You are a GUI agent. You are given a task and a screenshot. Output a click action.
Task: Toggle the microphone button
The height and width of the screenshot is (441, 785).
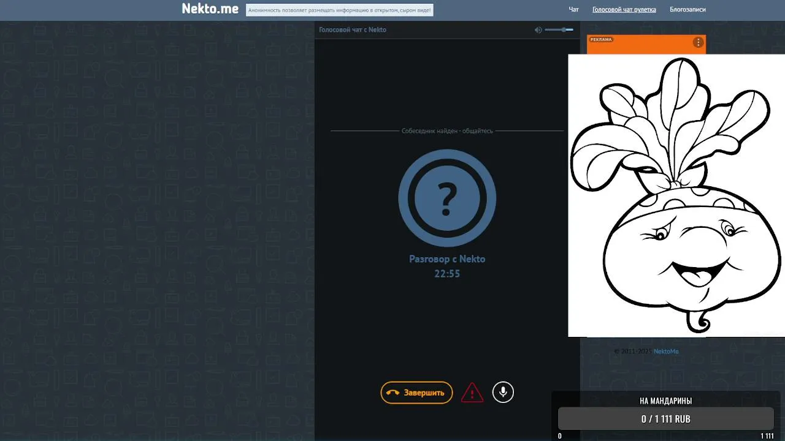(503, 392)
